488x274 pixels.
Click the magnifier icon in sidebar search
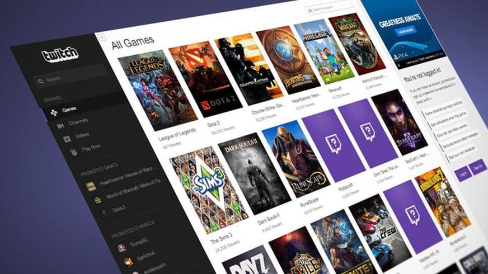coord(41,81)
